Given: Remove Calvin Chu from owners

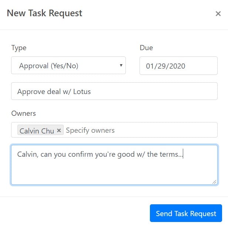Looking at the screenshot, I should (x=59, y=130).
